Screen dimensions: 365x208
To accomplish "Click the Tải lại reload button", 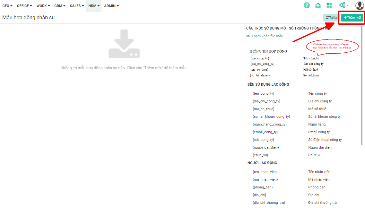I will coord(331,18).
